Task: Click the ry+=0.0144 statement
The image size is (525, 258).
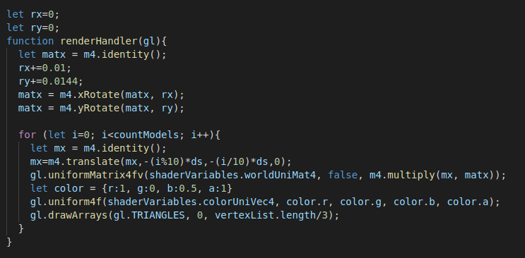Action: 51,81
